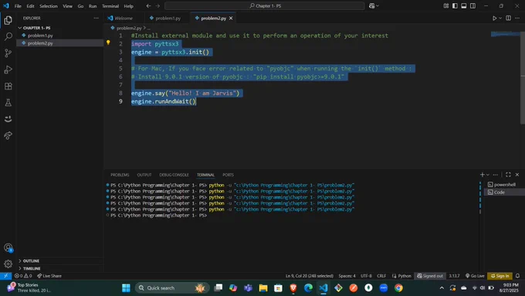525x296 pixels.
Task: Toggle the primary side bar visibility
Action: coord(455,5)
